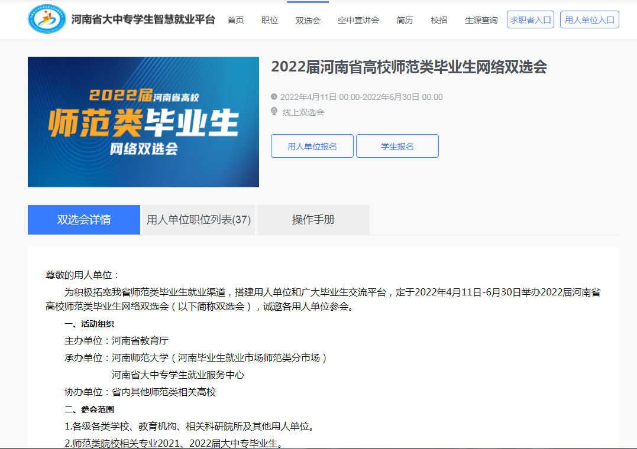637x449 pixels.
Task: Click the 河南省大中专学生智慧就业平台 site title
Action: 143,19
